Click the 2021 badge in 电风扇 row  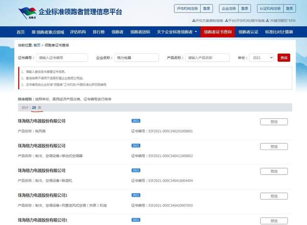[x=136, y=121]
